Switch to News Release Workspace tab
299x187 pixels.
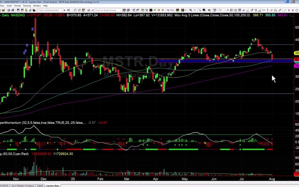coord(22,185)
